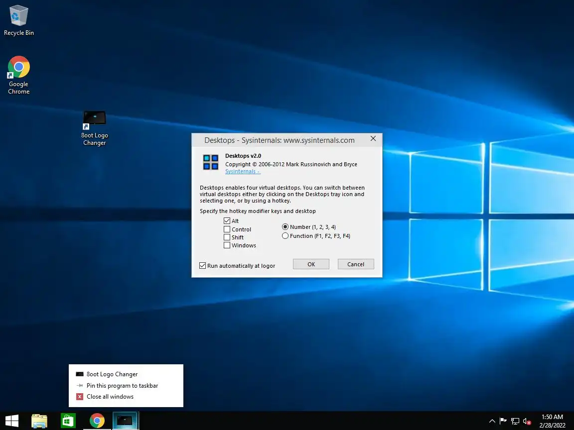Click the Desktops v2.0 heading text
Viewport: 574px width, 430px height.
243,156
